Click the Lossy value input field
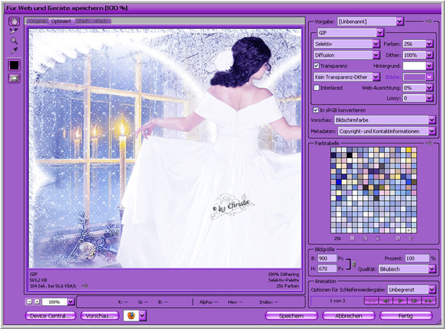Viewport: 445px width, 329px height. [x=414, y=98]
